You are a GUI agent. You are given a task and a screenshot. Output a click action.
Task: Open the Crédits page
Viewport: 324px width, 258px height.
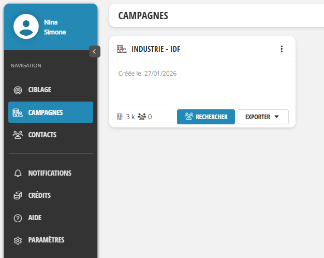tap(51, 195)
